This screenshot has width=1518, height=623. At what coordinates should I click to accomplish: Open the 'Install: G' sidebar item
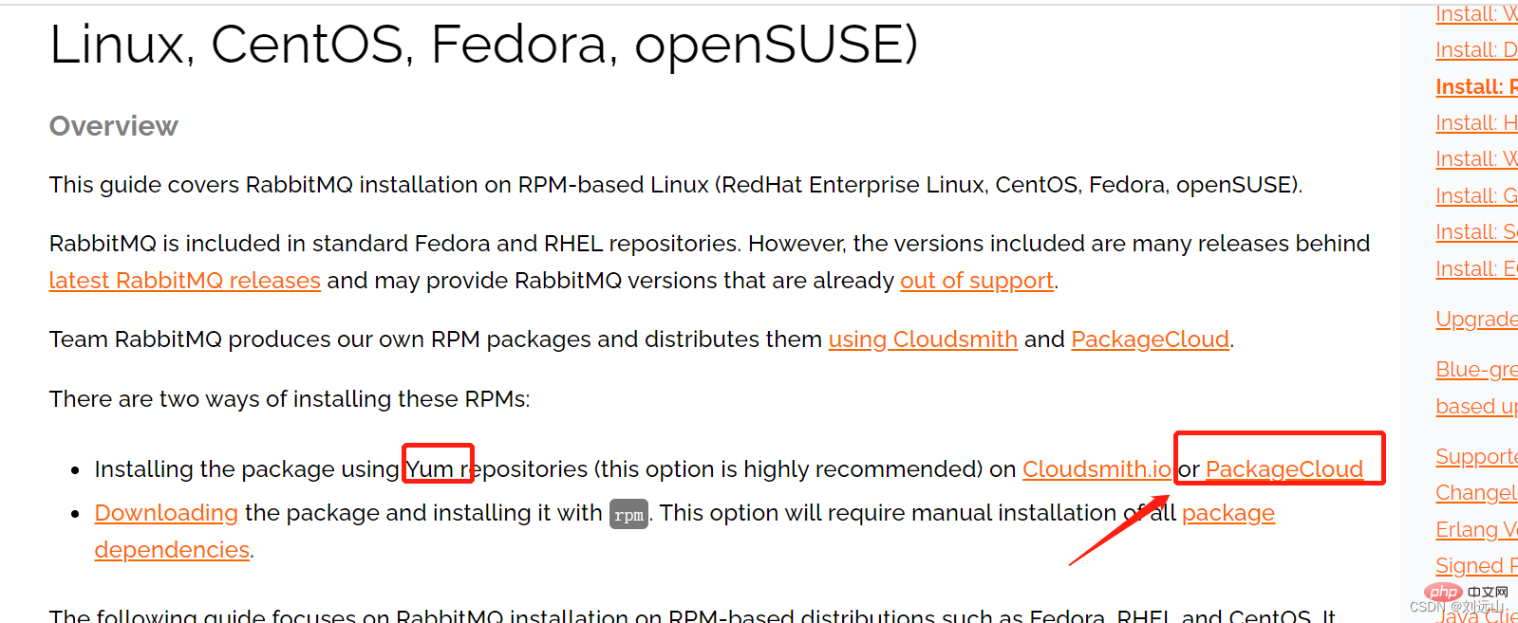1475,196
